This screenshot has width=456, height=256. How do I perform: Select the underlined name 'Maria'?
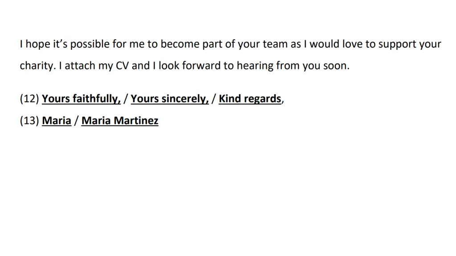pos(57,120)
